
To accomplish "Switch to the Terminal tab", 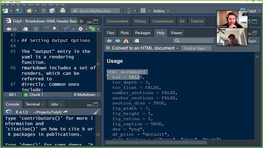I will (x=32, y=104).
